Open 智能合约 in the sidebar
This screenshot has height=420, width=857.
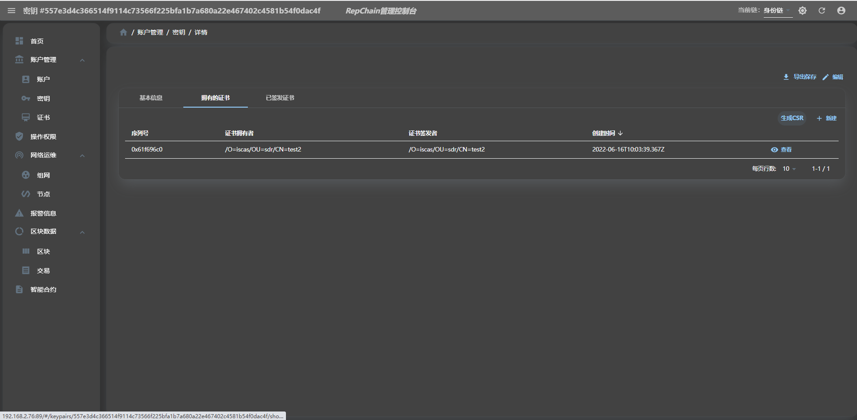[x=43, y=290]
